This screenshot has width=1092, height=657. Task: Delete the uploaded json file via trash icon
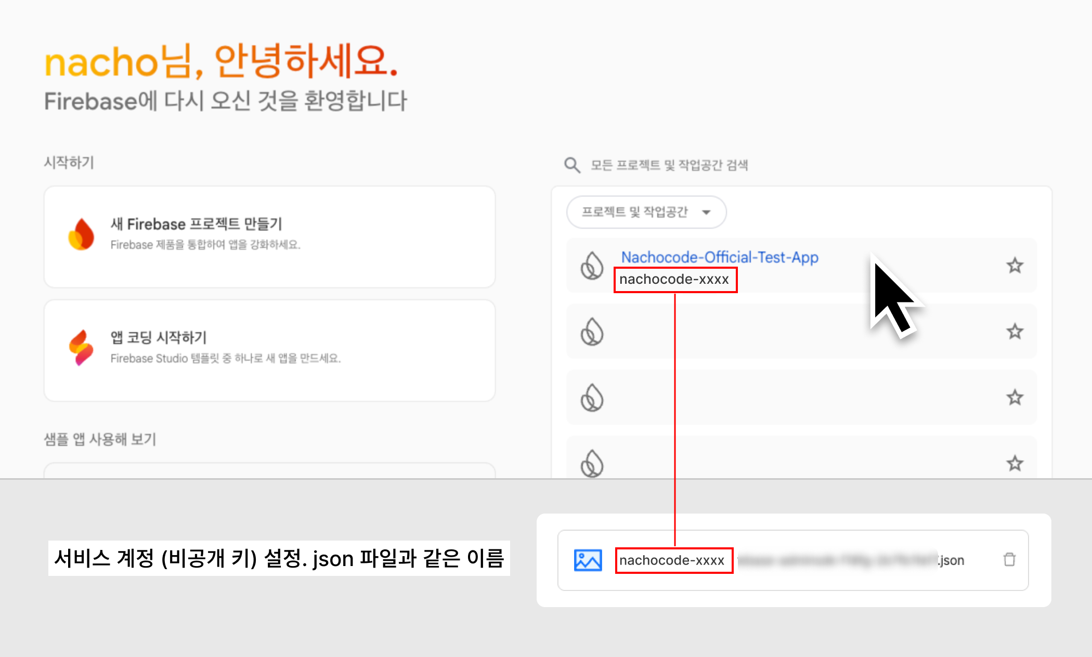1009,559
